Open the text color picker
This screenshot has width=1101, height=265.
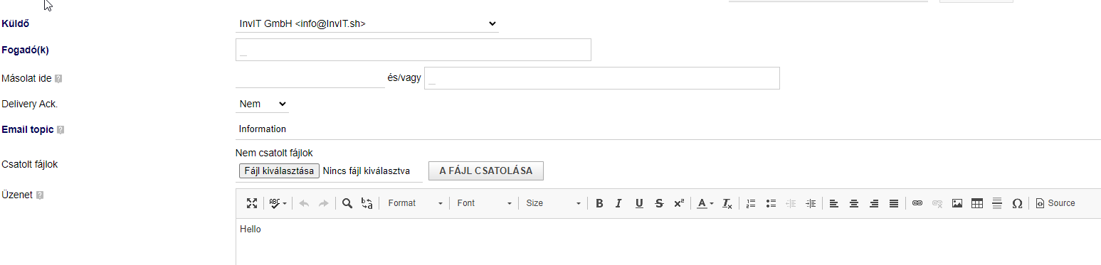705,203
